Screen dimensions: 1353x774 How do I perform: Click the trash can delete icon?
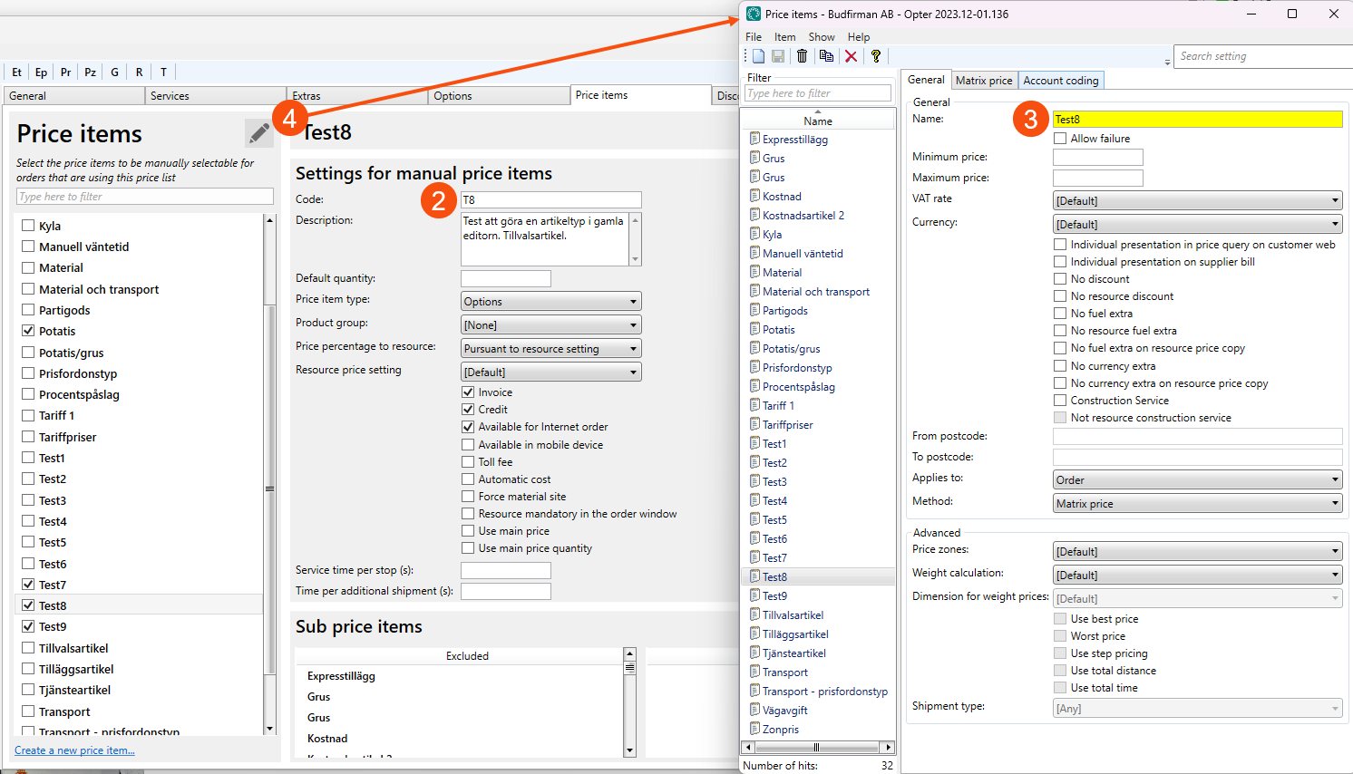click(802, 56)
